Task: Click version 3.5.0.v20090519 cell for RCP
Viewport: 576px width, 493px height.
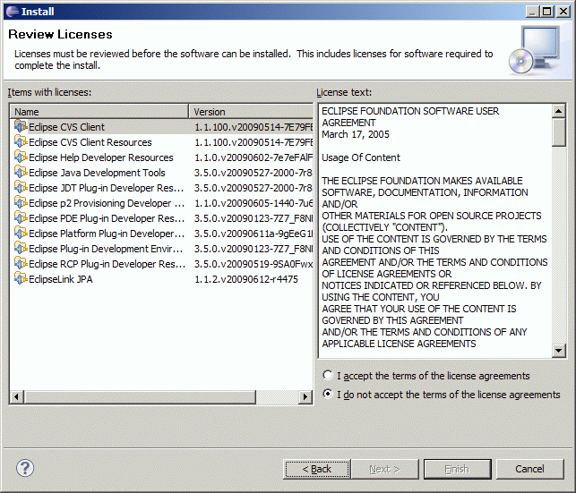Action: 254,264
